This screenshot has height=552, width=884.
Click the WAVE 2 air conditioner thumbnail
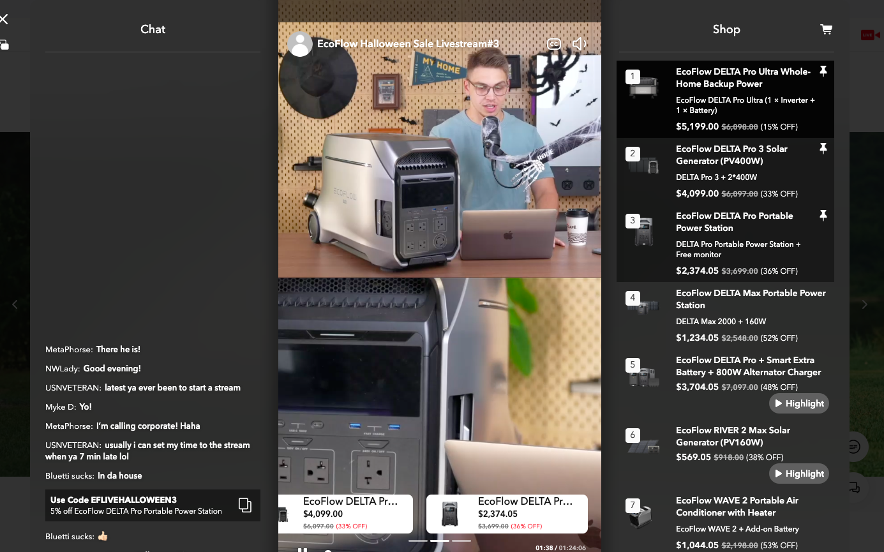coord(643,515)
